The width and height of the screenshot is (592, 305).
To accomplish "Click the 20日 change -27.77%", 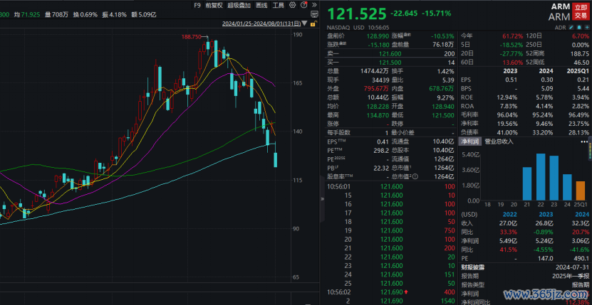I will point(511,54).
